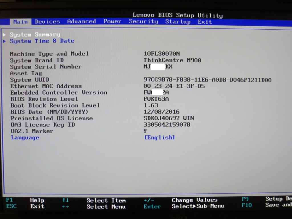The height and width of the screenshot is (219, 292).
Task: Click the F9 Setup Defaults hint
Action: tap(267, 199)
